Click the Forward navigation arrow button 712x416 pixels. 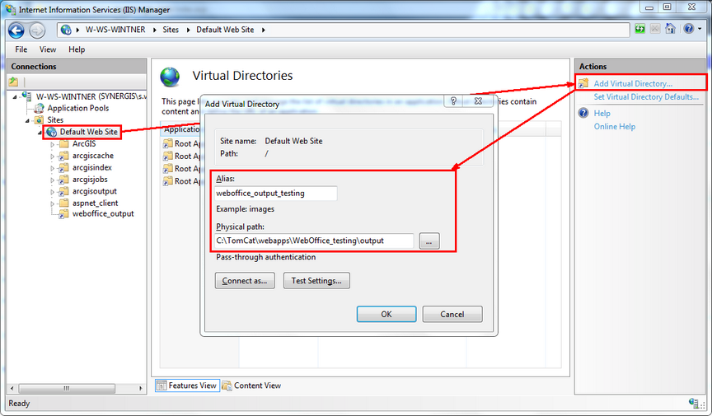tap(37, 30)
